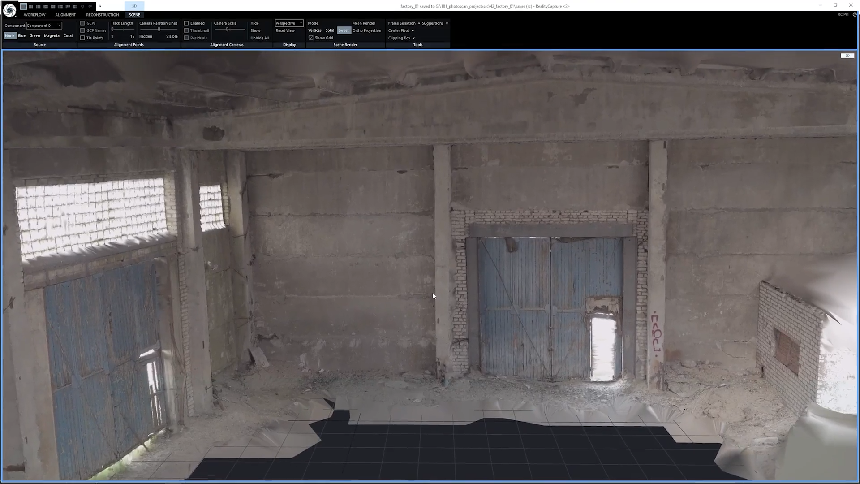Open the RECONSTRUCTION ribbon tab
The height and width of the screenshot is (484, 860).
click(x=103, y=15)
